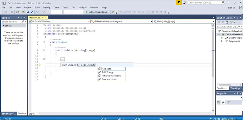243x120 pixels.
Task: Switch to the Server Explorer tab
Action: pyautogui.click(x=9, y=114)
